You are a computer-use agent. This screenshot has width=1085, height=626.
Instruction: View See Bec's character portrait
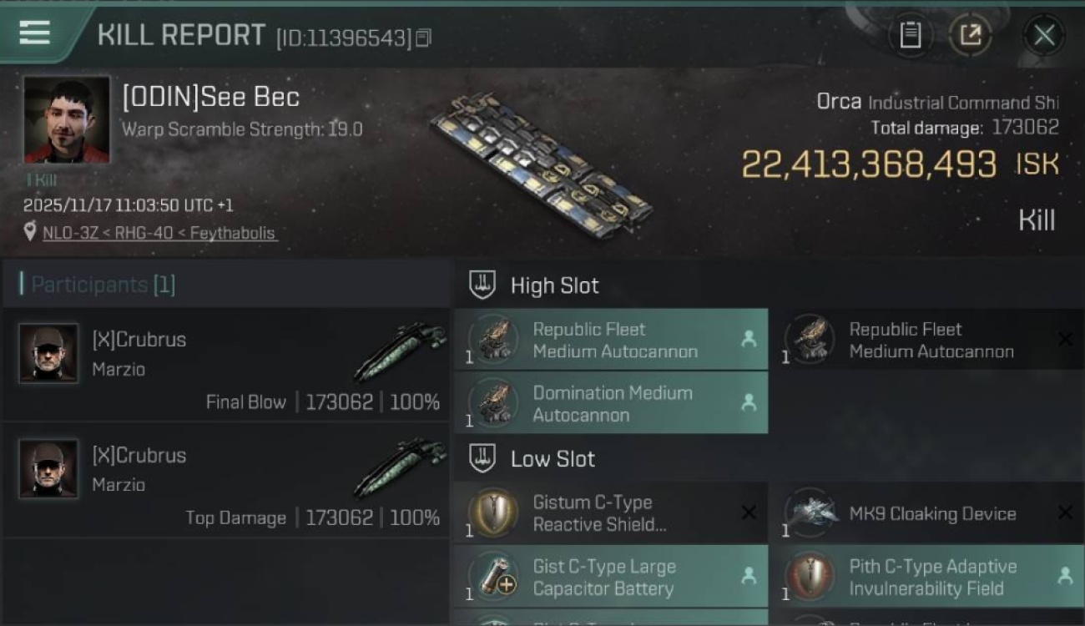tap(67, 120)
